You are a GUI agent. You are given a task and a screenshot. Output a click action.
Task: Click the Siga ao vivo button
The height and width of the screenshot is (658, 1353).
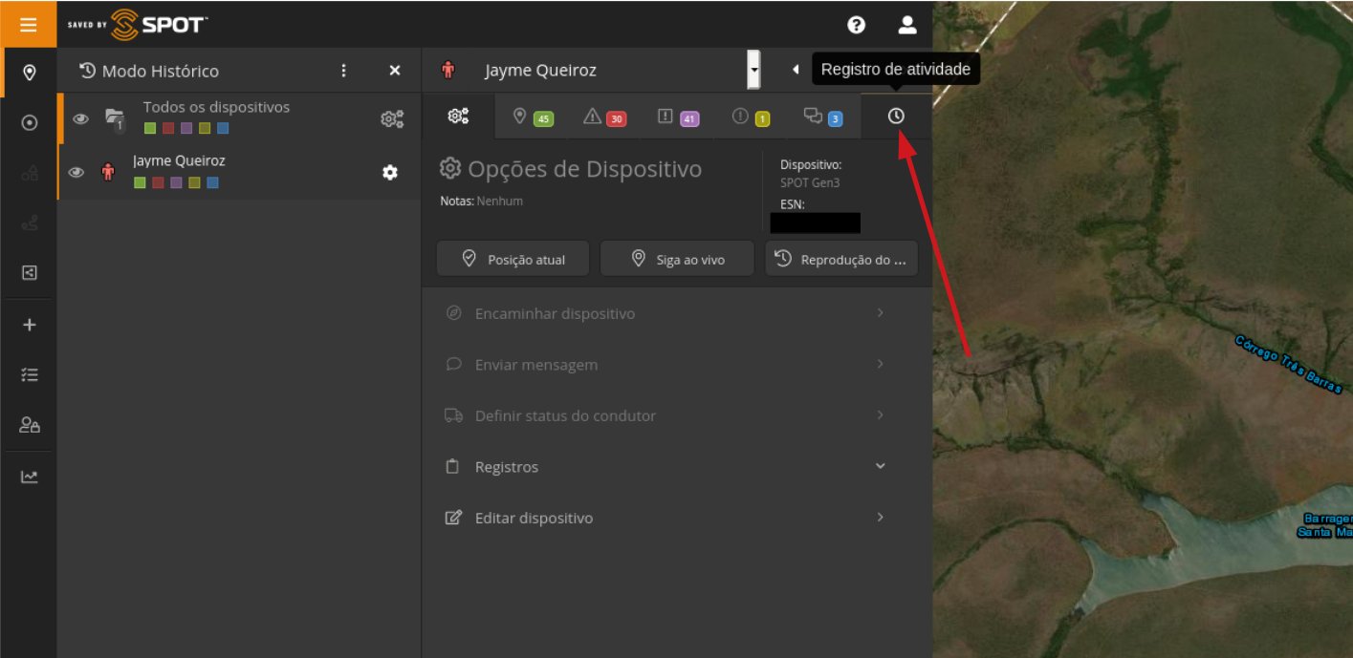point(677,259)
